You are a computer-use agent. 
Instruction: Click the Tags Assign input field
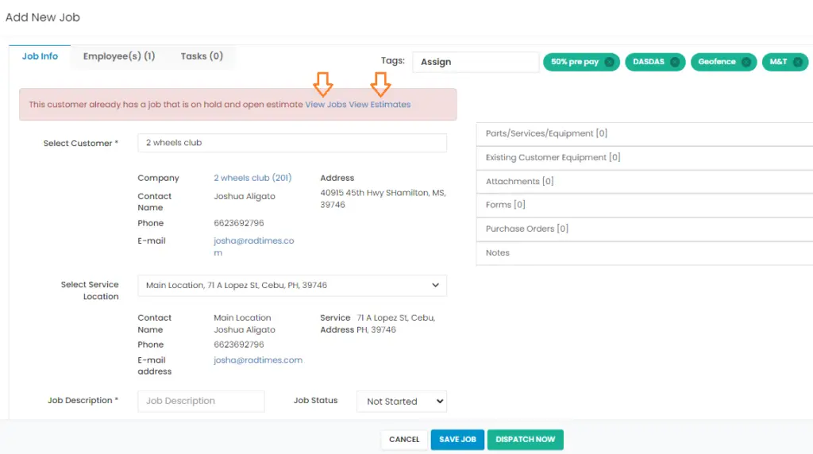476,62
